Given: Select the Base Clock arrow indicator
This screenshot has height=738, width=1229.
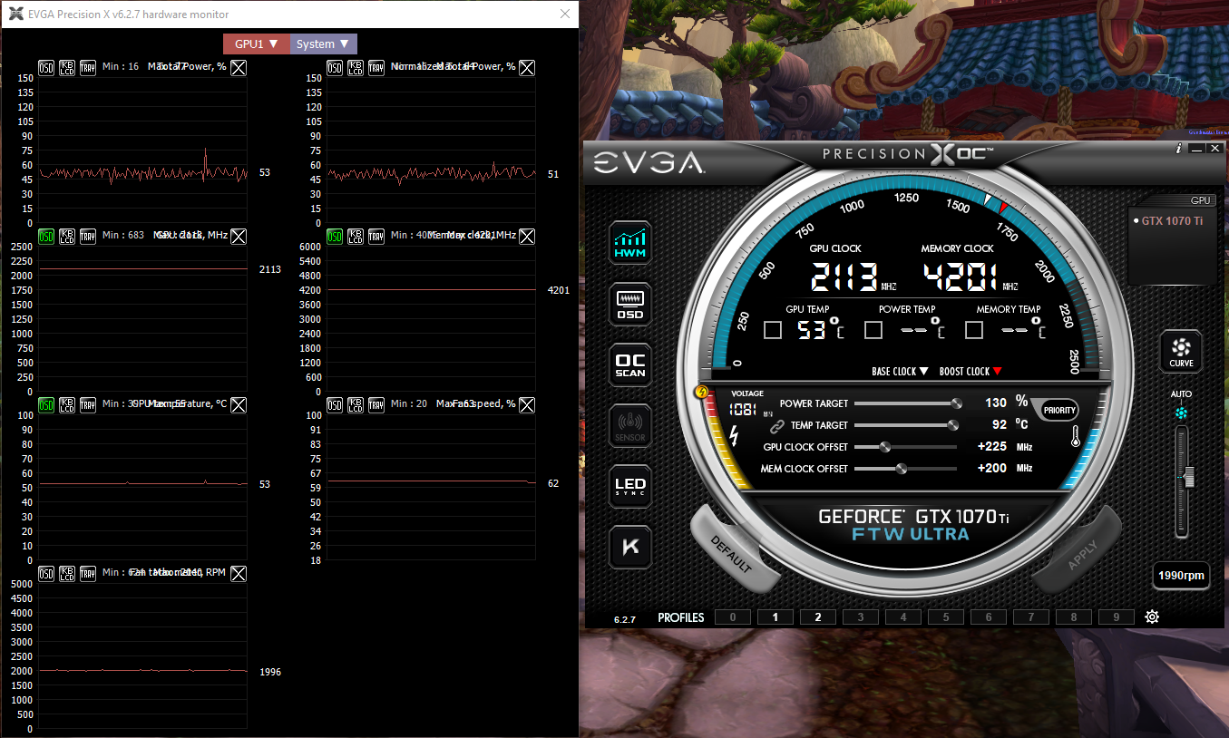Looking at the screenshot, I should tap(923, 371).
